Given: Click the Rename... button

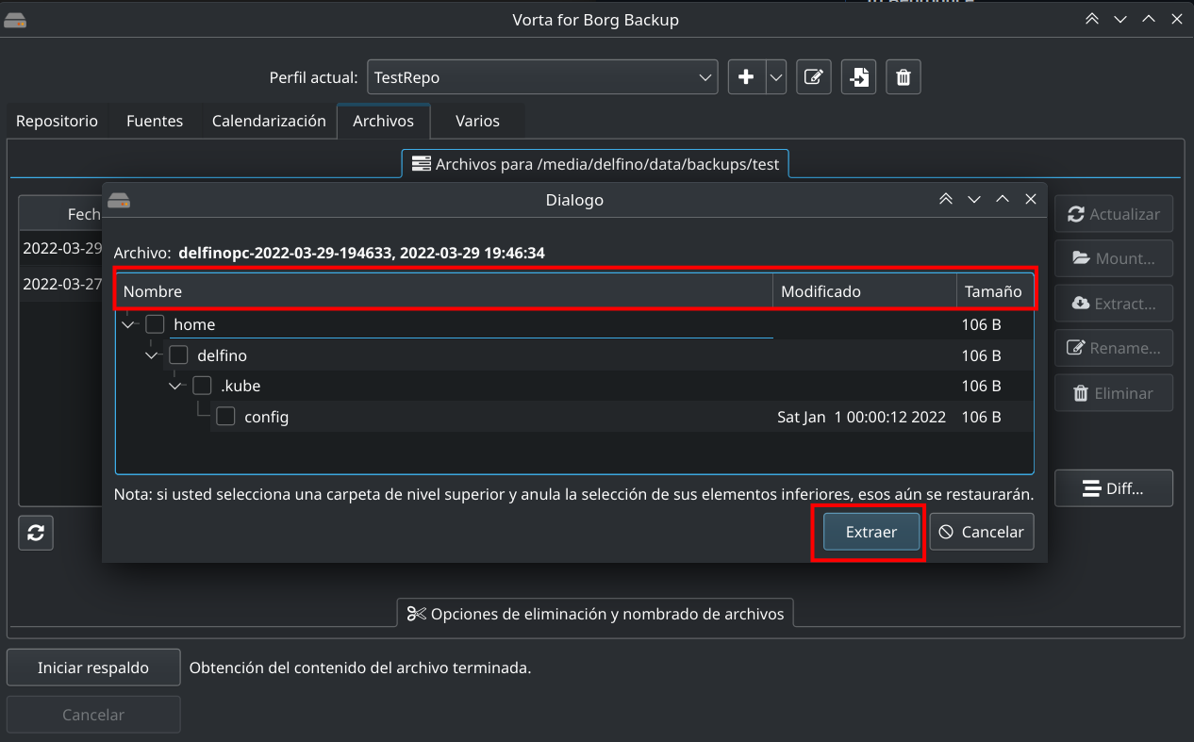Looking at the screenshot, I should coord(1114,348).
